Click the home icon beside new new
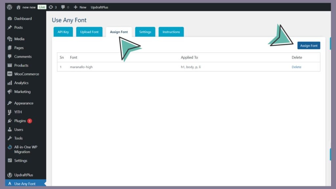Screen dimensions: 336x189 (x=18, y=7)
